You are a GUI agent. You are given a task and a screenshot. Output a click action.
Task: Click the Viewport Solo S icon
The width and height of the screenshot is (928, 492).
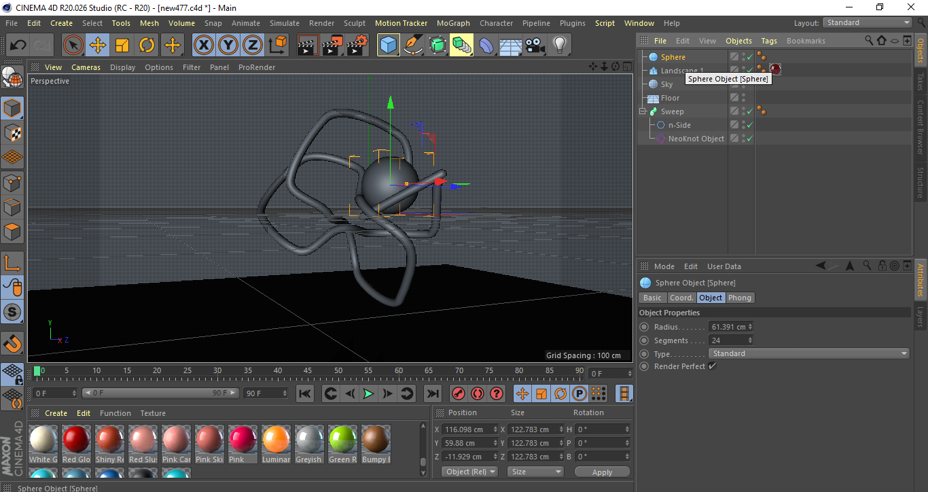(12, 313)
